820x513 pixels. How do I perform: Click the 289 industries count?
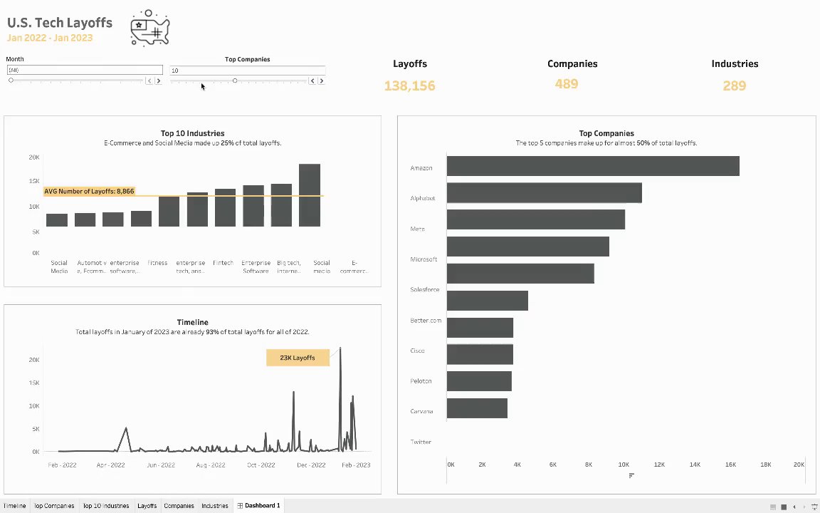click(x=735, y=85)
